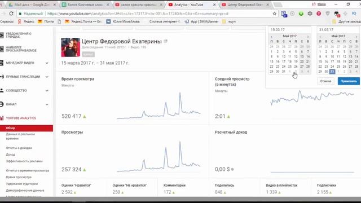Open the green circular browser extension icon

[301, 14]
